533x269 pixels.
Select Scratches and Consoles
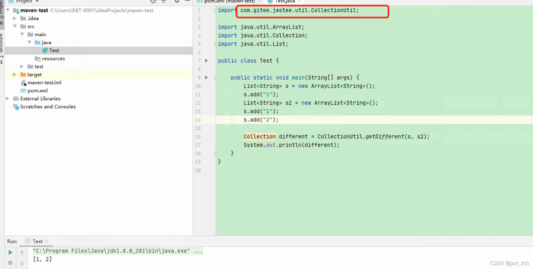pos(48,107)
